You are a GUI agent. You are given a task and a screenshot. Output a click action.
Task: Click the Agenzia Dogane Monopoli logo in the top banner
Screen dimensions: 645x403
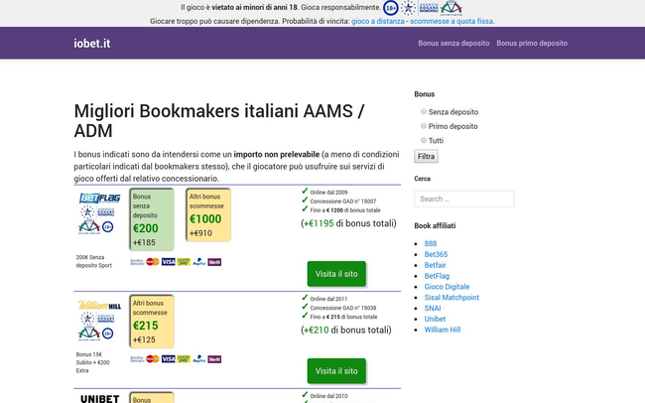[x=429, y=8]
